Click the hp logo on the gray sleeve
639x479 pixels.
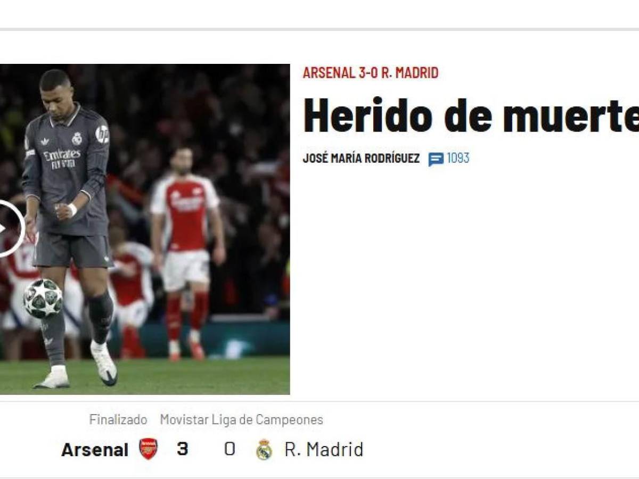[x=102, y=134]
